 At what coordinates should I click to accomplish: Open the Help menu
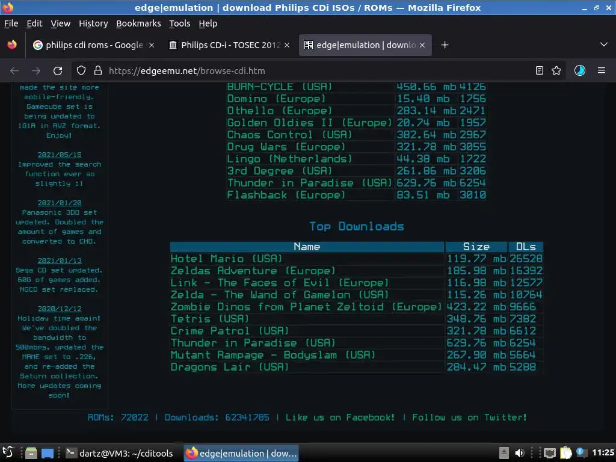(x=208, y=23)
